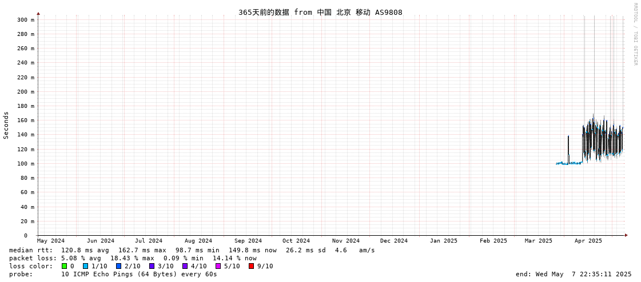
Task: Click the Seconds y-axis label
Action: tap(6, 125)
